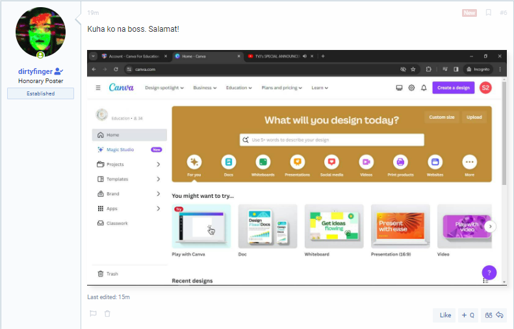
Task: Open the browser side panel icon
Action: point(456,69)
